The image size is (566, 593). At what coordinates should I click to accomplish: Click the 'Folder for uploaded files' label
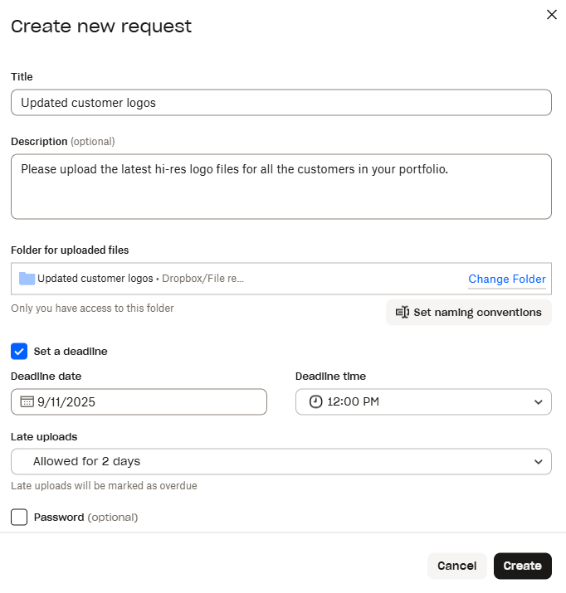70,250
